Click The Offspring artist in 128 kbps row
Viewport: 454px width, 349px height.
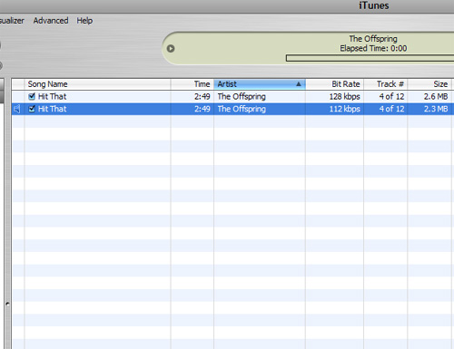pyautogui.click(x=242, y=96)
